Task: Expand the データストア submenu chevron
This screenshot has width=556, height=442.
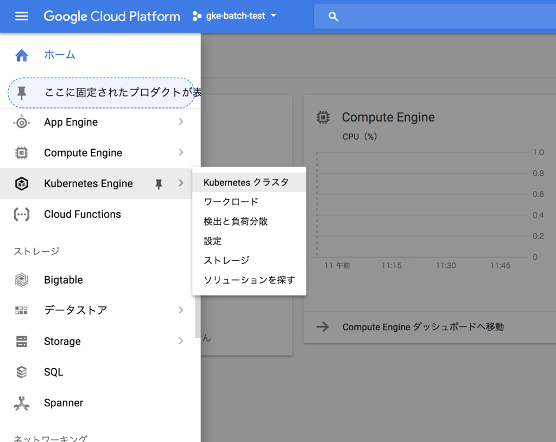Action: [181, 310]
